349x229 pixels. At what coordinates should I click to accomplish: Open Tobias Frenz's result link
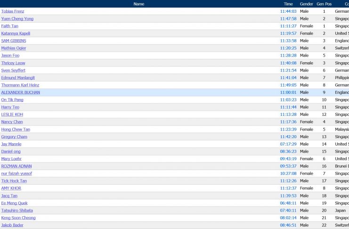(13, 11)
